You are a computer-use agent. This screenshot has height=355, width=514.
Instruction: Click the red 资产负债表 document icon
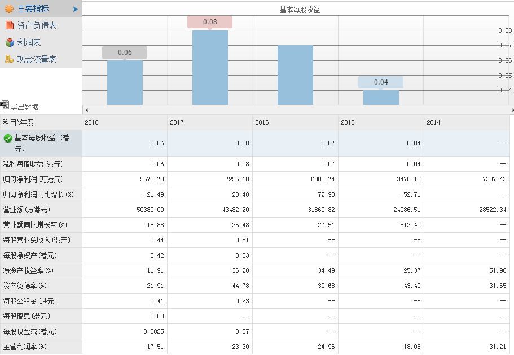tap(9, 25)
